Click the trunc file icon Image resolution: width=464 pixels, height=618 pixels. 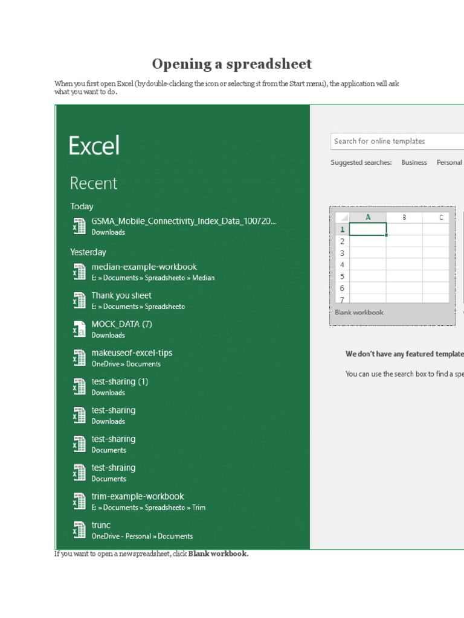point(79,530)
